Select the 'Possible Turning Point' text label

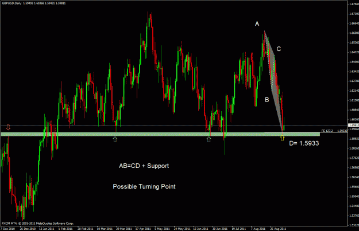tap(144, 187)
